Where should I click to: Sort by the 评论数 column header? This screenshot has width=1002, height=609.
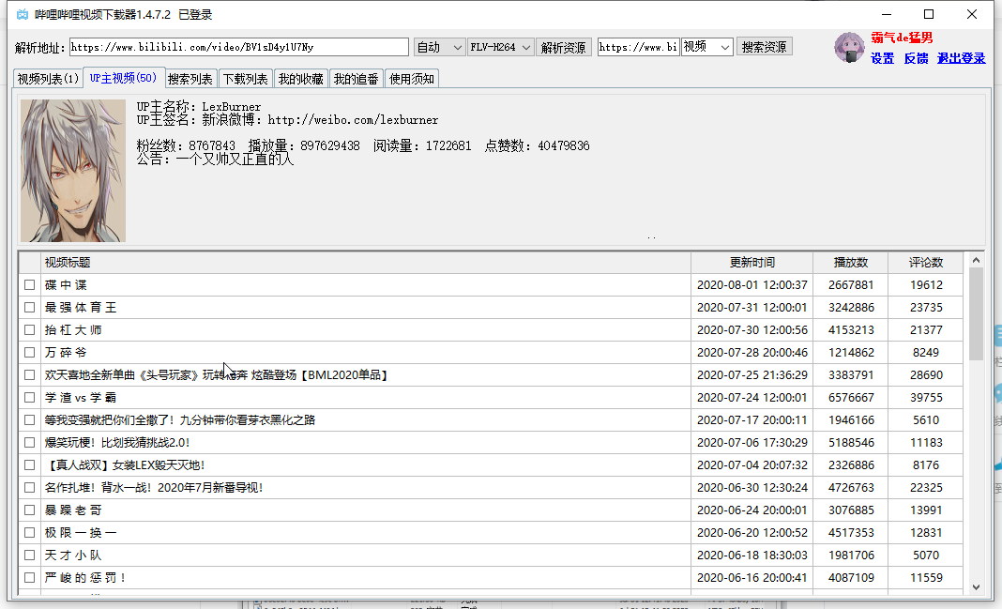pos(926,263)
